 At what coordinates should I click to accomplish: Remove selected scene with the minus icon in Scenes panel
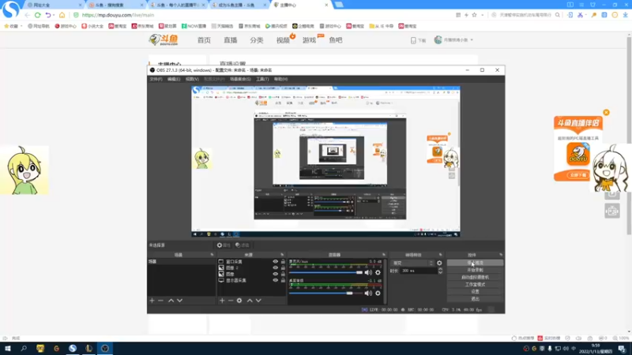click(x=161, y=301)
